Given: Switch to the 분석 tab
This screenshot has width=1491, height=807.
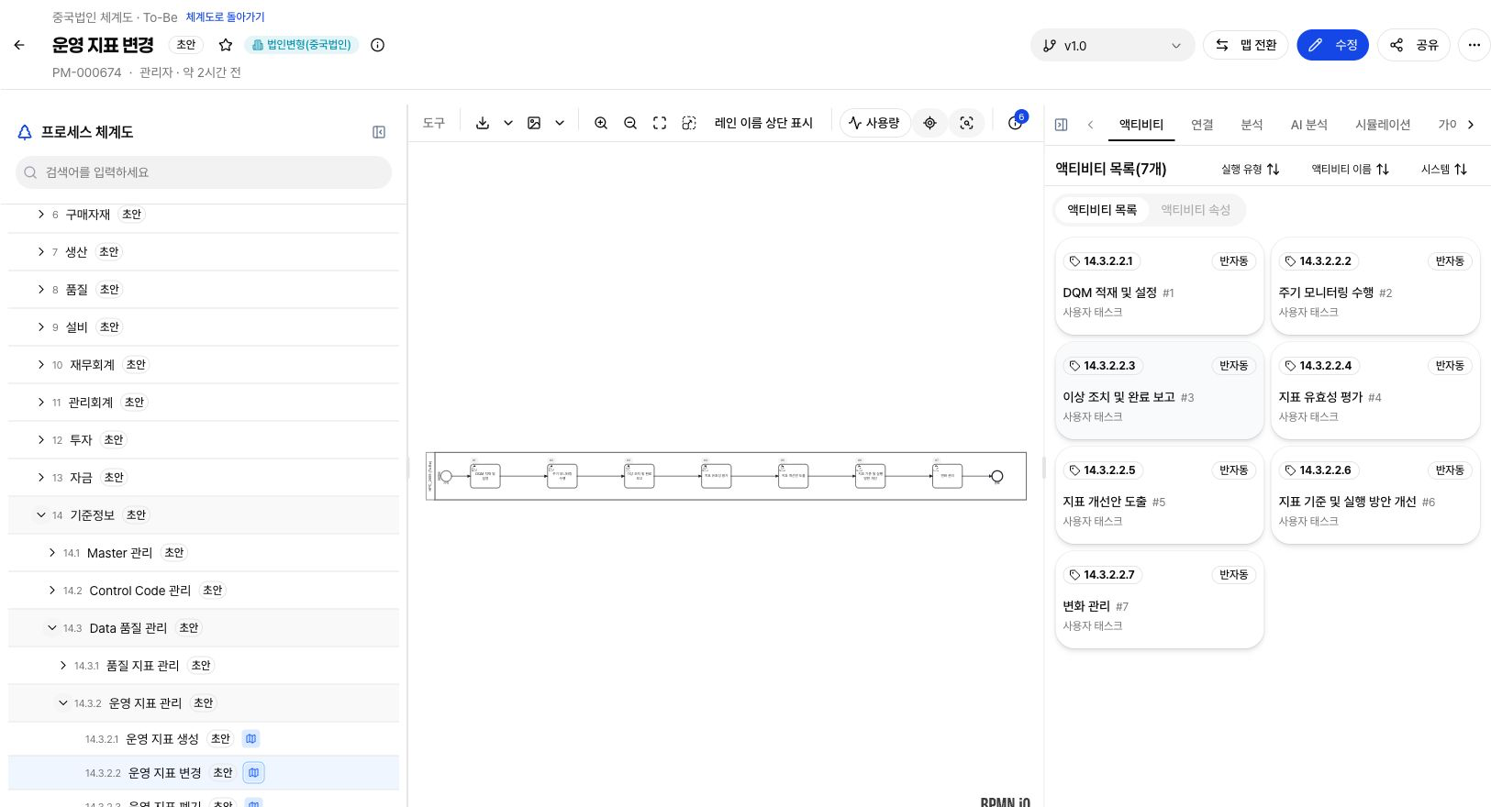Looking at the screenshot, I should [x=1252, y=125].
